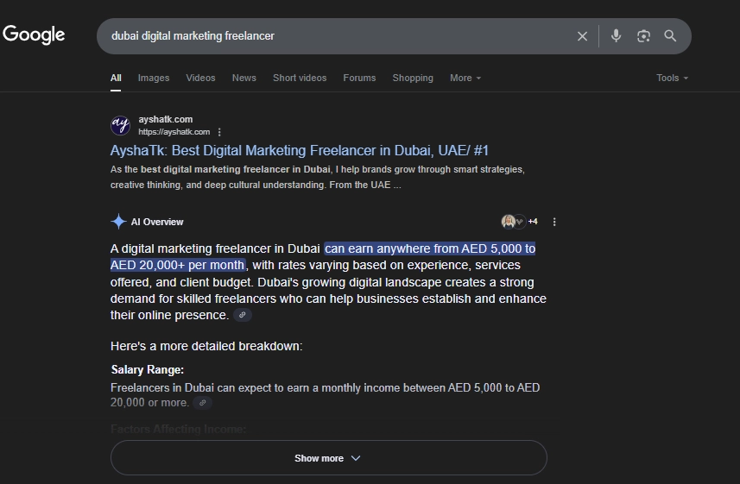Switch to the News tab
Screen dimensions: 740x484
[244, 78]
